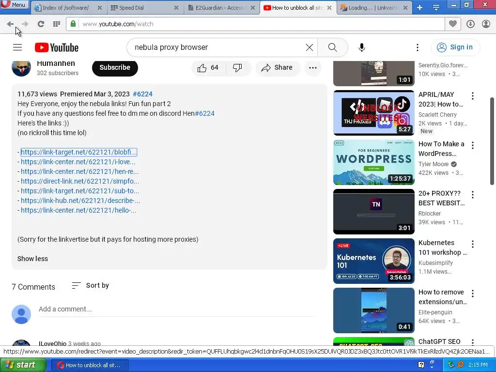Dislike the video with thumbs-down icon
The image size is (496, 372).
coord(237,67)
